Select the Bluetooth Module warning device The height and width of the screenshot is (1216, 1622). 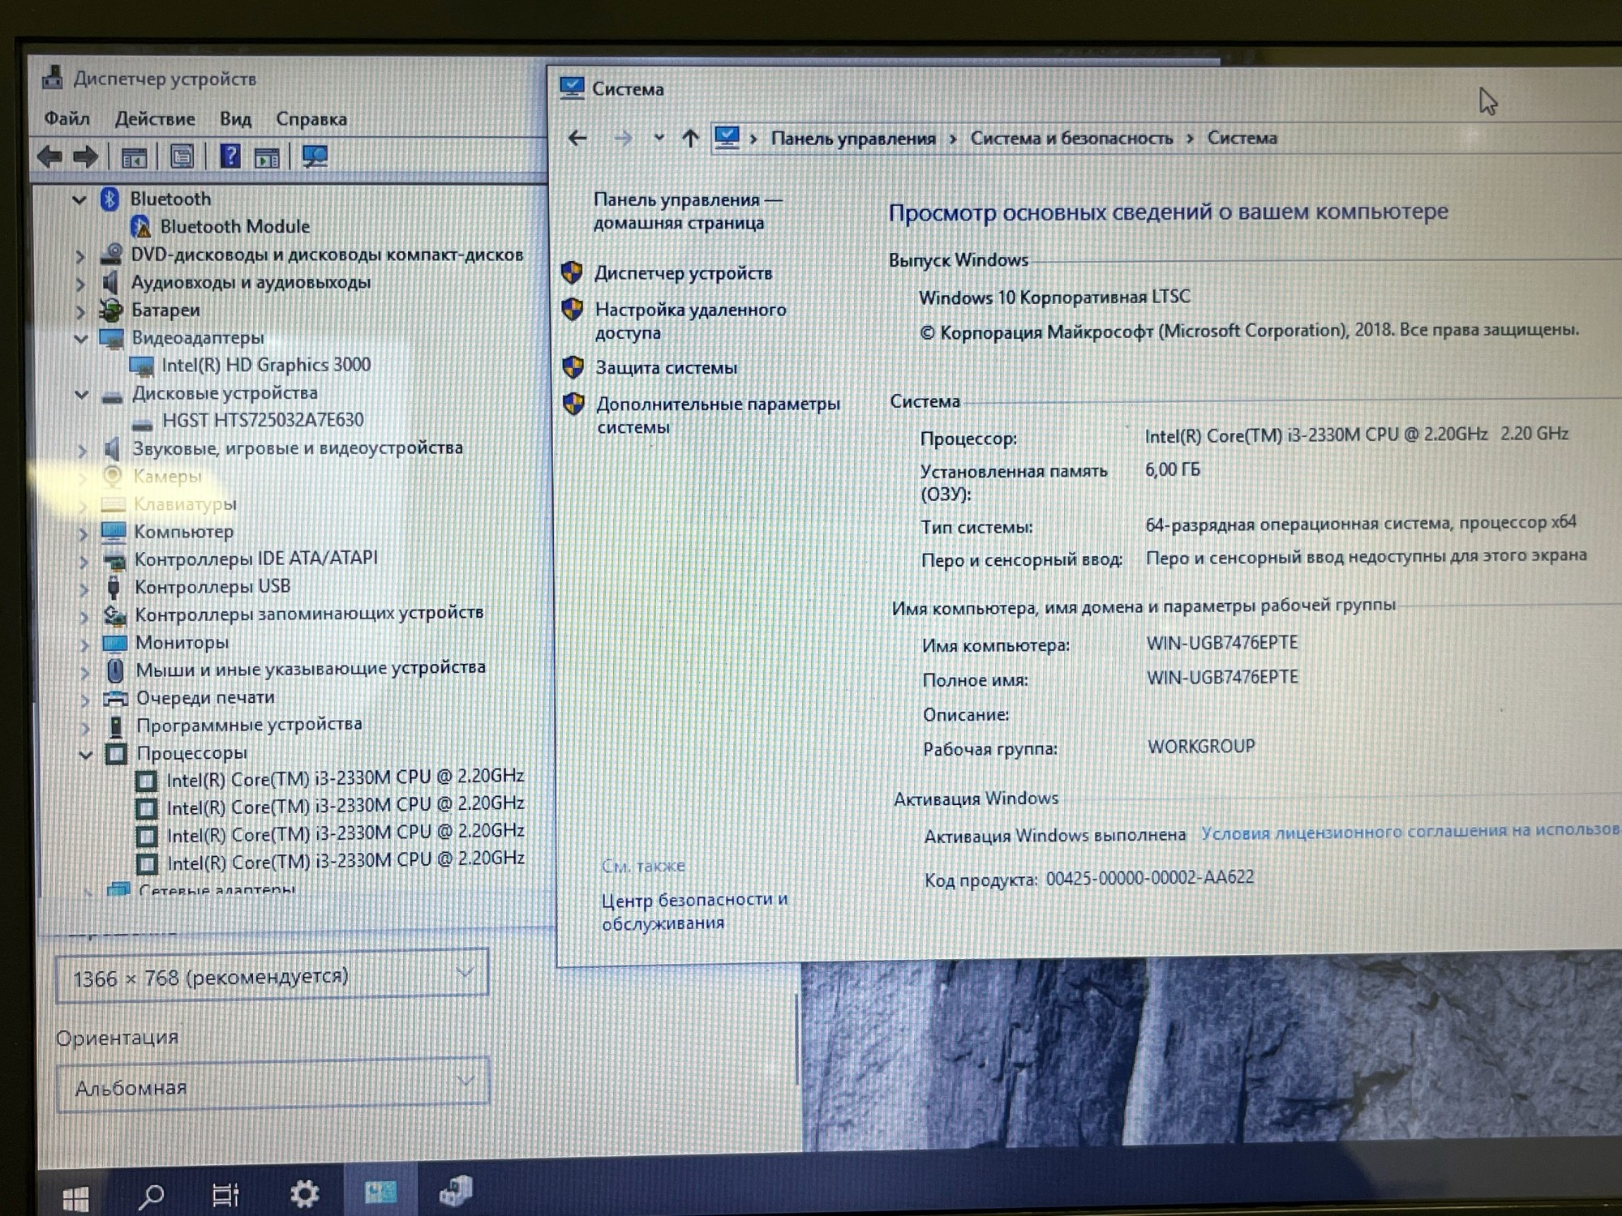[234, 226]
